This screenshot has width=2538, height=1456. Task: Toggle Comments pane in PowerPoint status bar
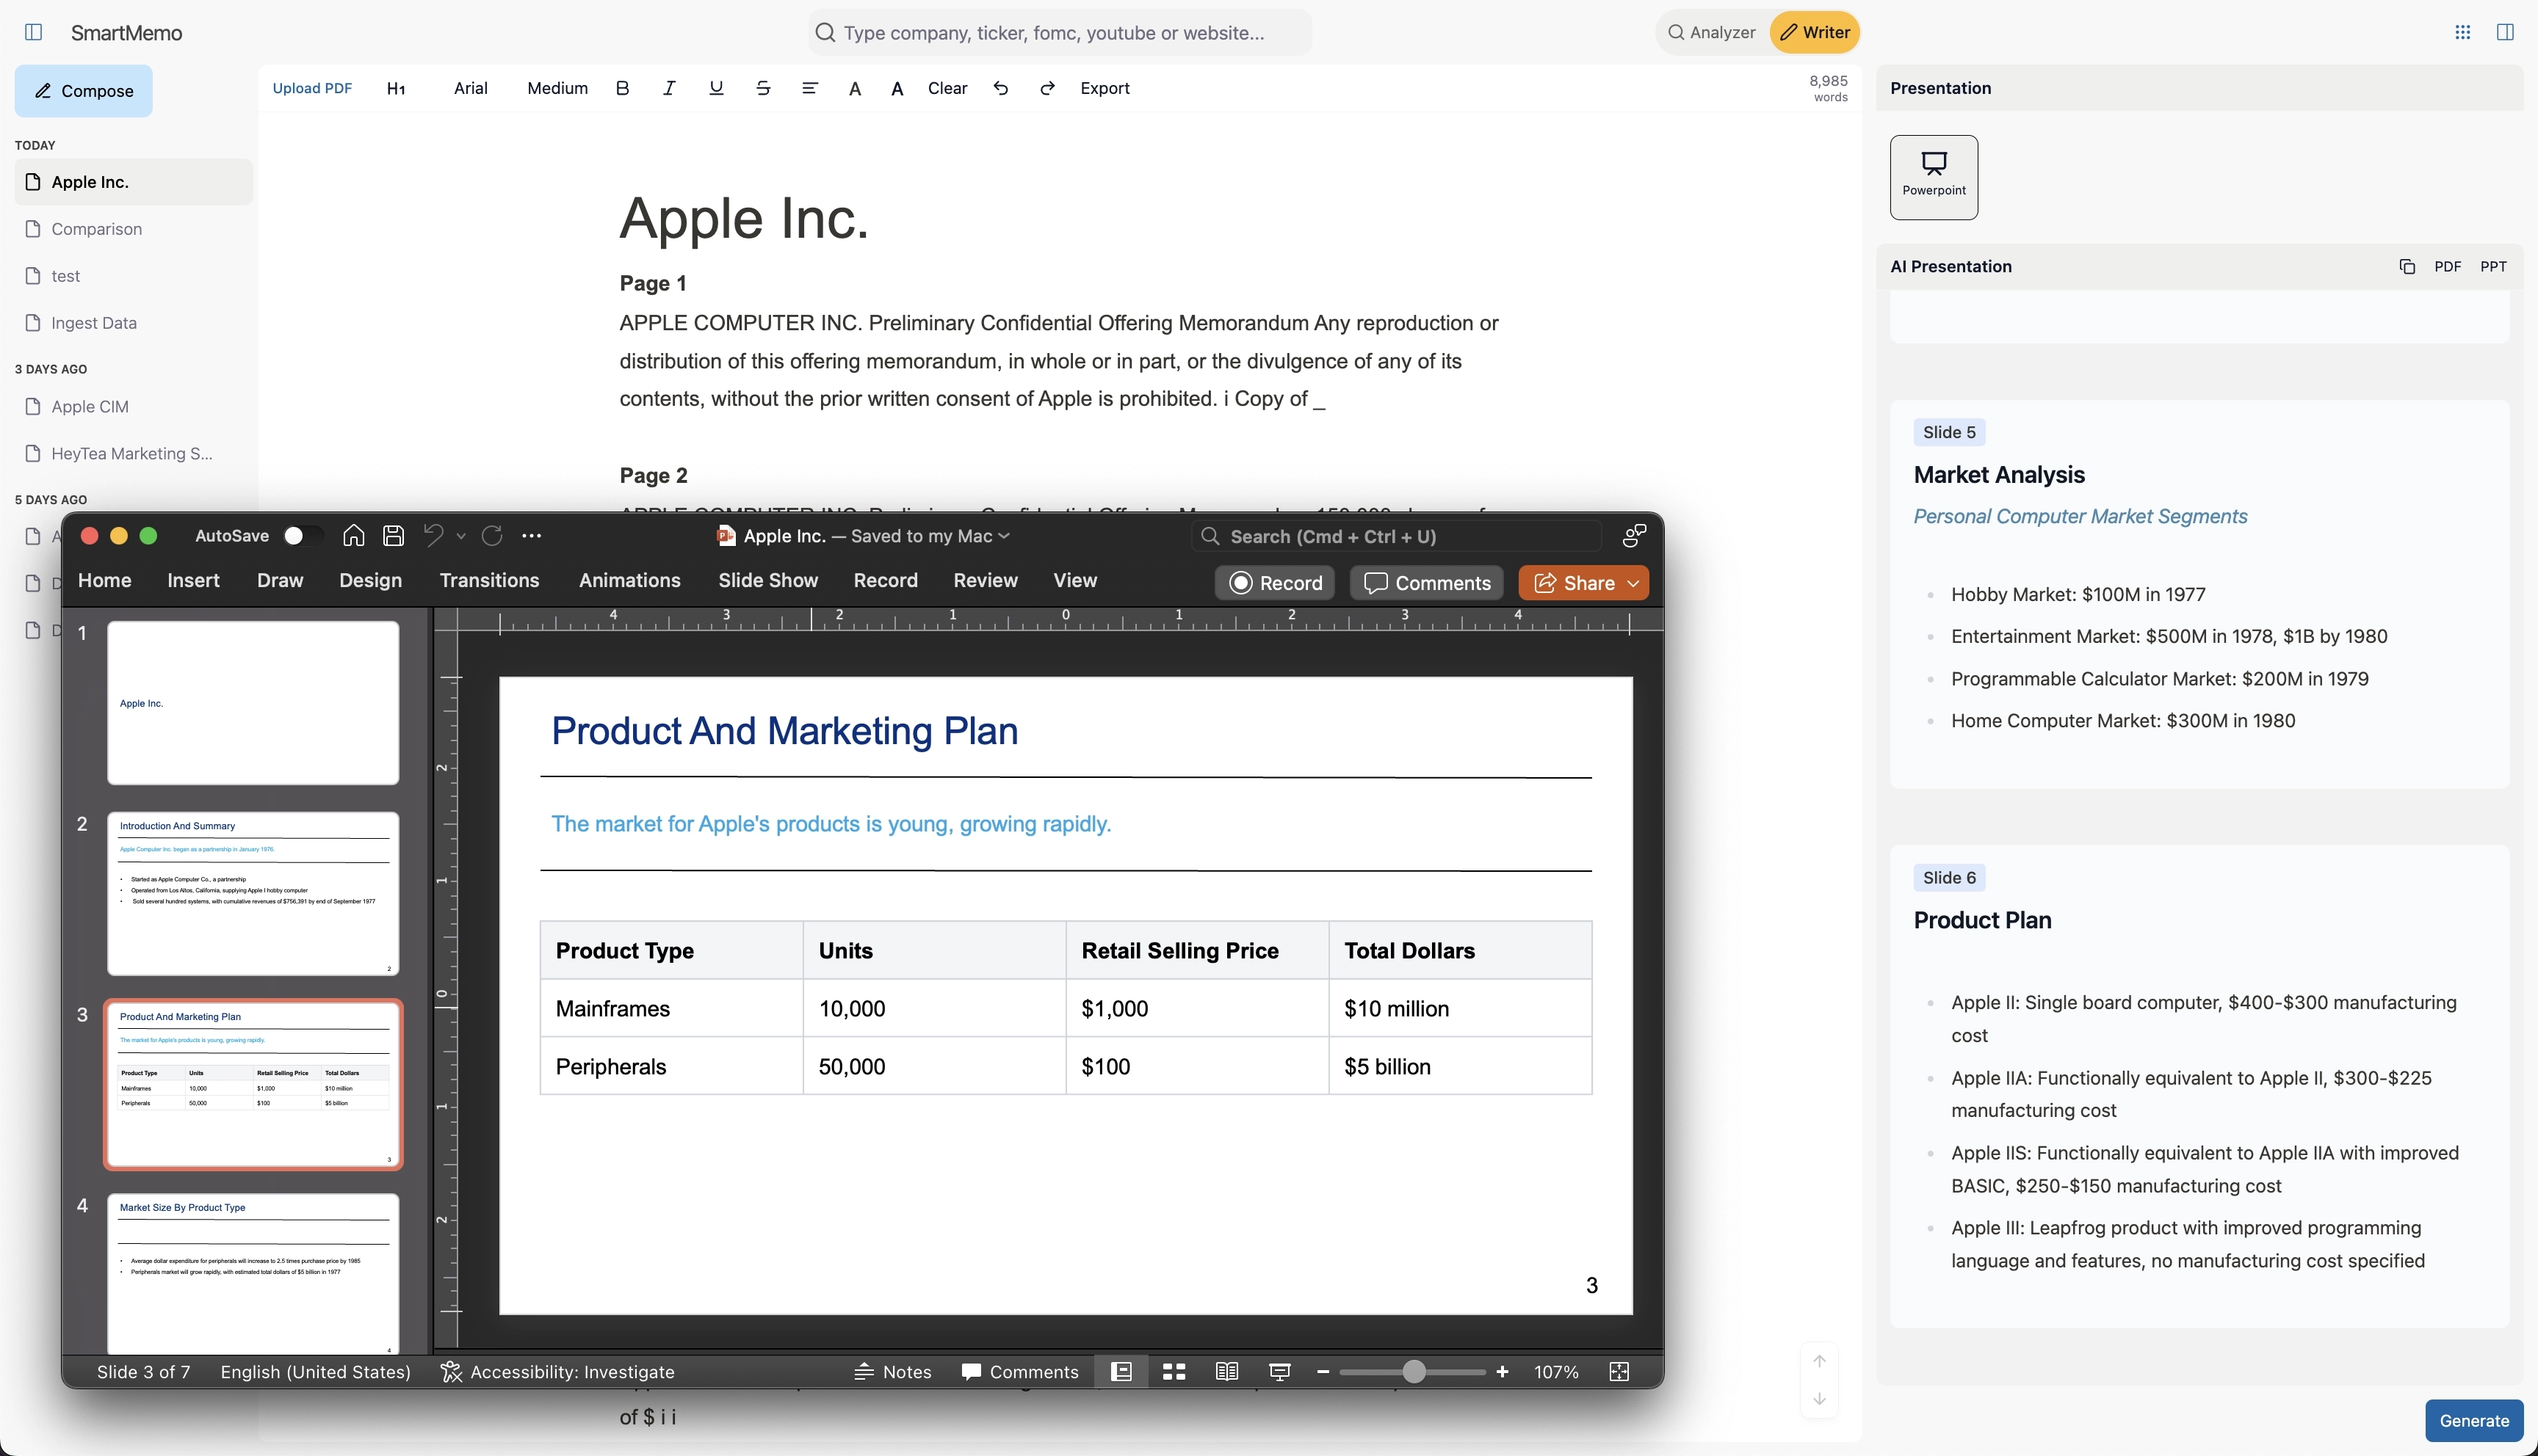pyautogui.click(x=1019, y=1372)
